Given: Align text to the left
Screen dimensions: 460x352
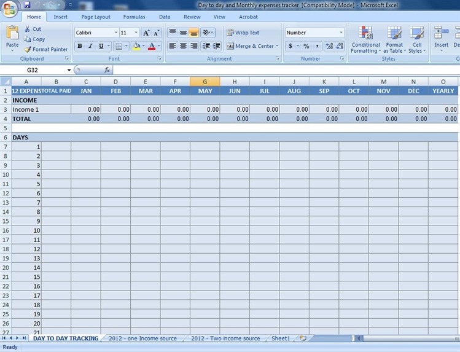Looking at the screenshot, I should [x=173, y=46].
